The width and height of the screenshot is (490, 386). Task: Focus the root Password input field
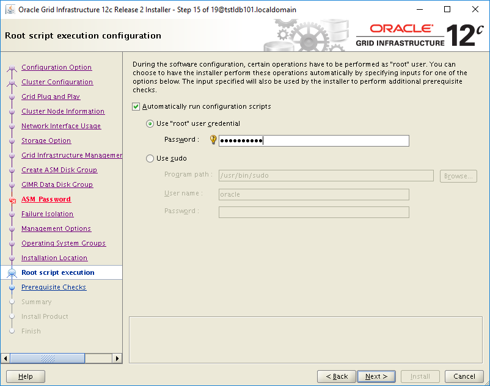[x=314, y=141]
